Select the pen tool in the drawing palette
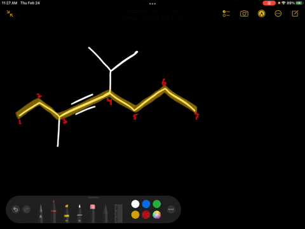Viewport: 305px width, 229px height. click(41, 213)
